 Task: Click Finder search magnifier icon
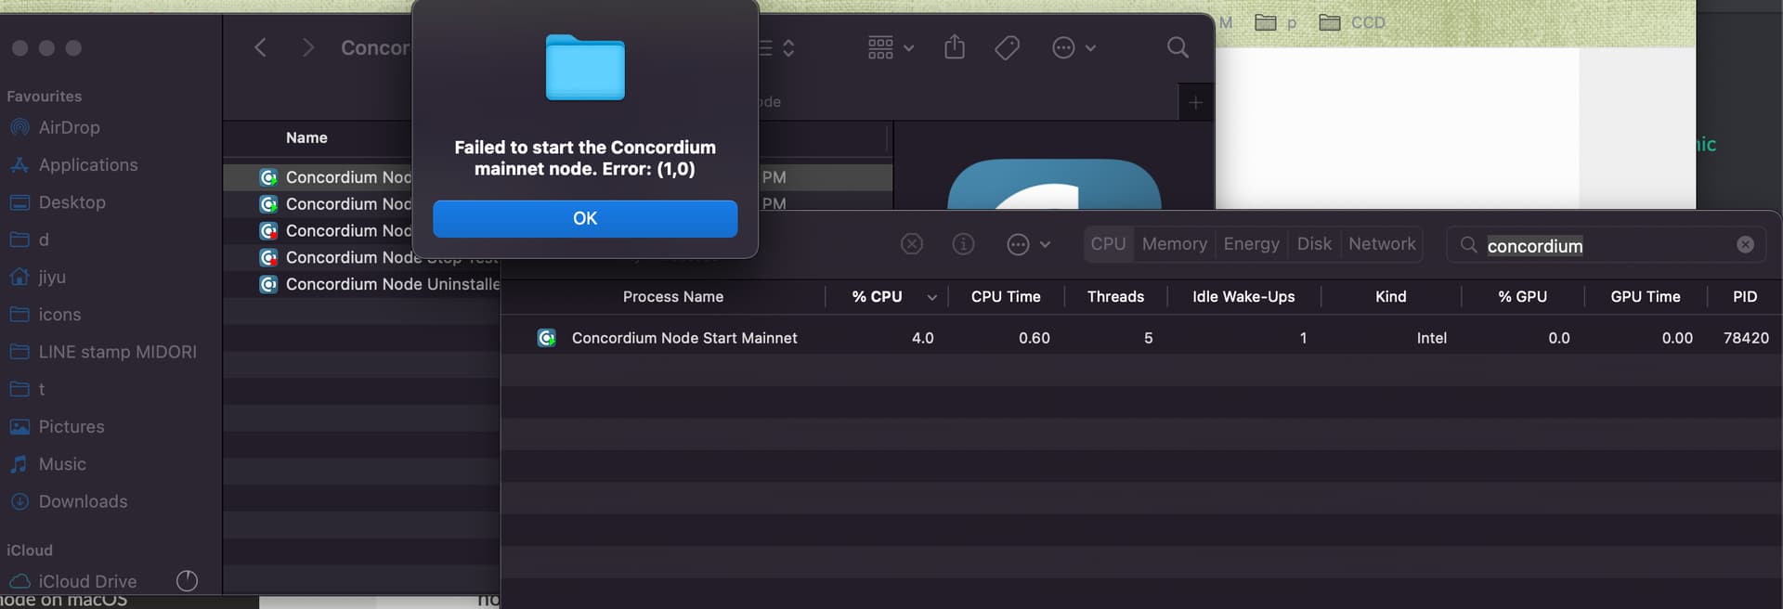tap(1178, 47)
